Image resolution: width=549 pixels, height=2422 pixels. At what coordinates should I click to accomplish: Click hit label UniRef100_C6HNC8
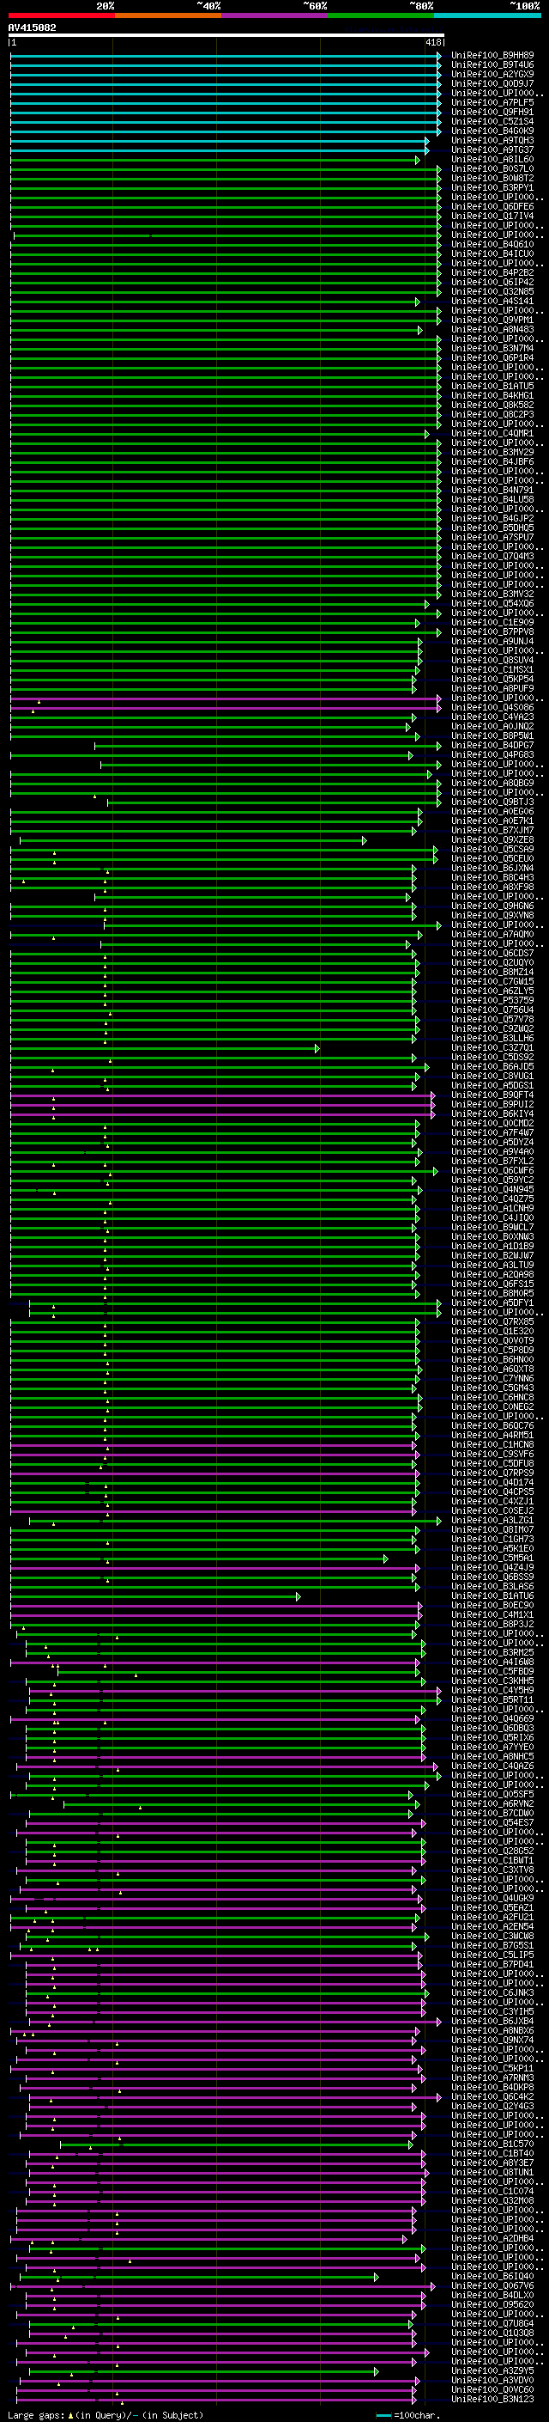coord(492,1398)
